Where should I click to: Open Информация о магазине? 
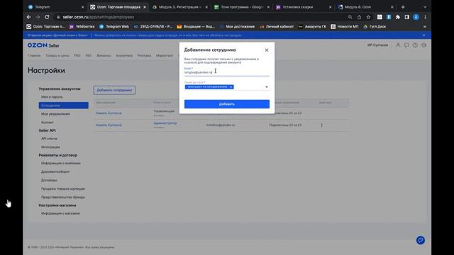(60, 213)
